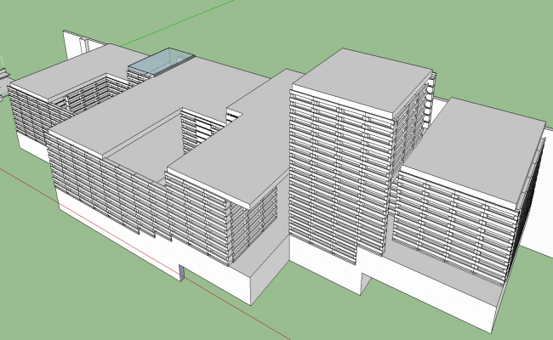Image resolution: width=553 pixels, height=340 pixels.
Task: Select the tall tower's front window facade
Action: [340, 178]
